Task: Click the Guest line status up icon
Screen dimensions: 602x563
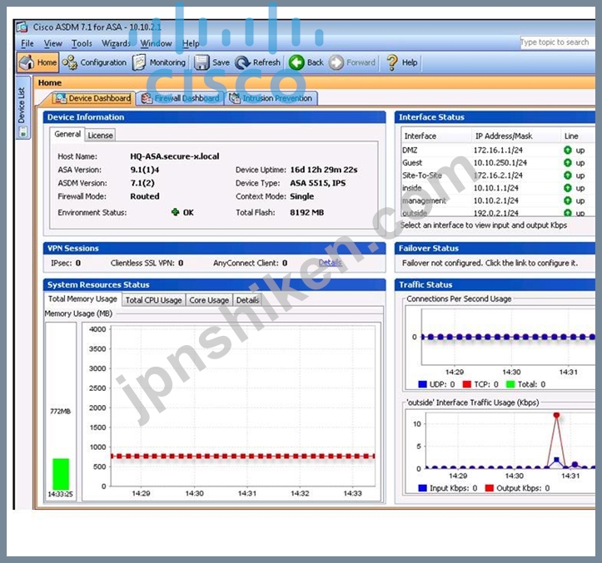Action: (x=568, y=163)
